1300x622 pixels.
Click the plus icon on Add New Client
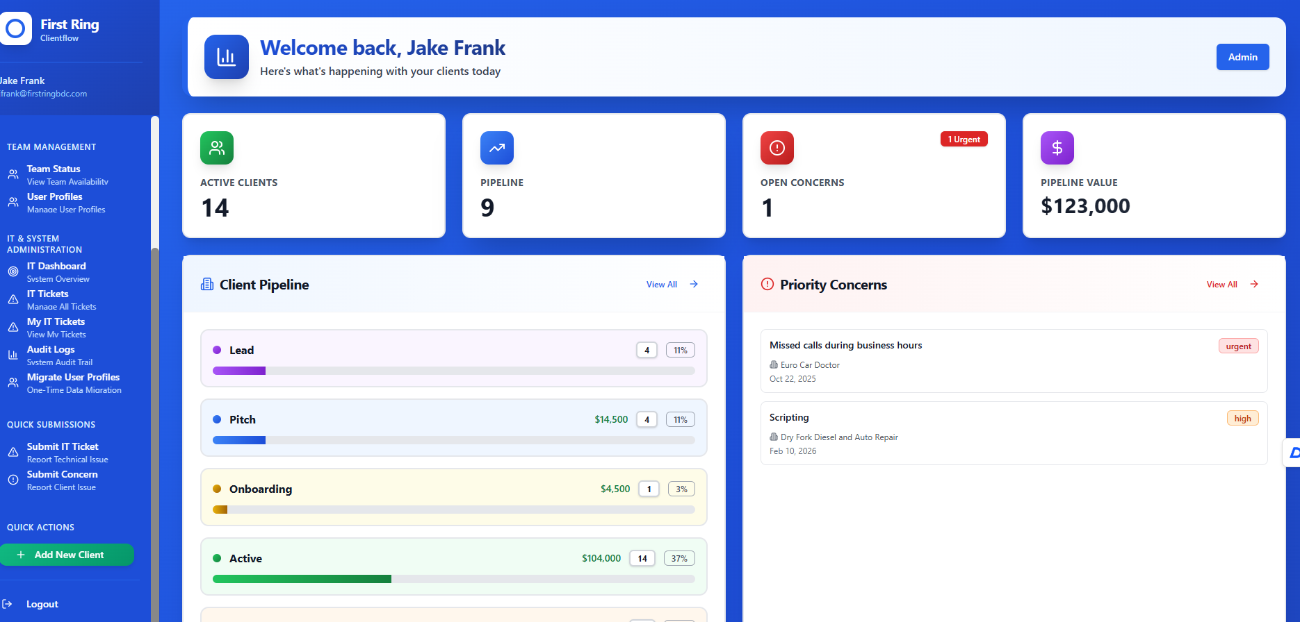coord(21,555)
